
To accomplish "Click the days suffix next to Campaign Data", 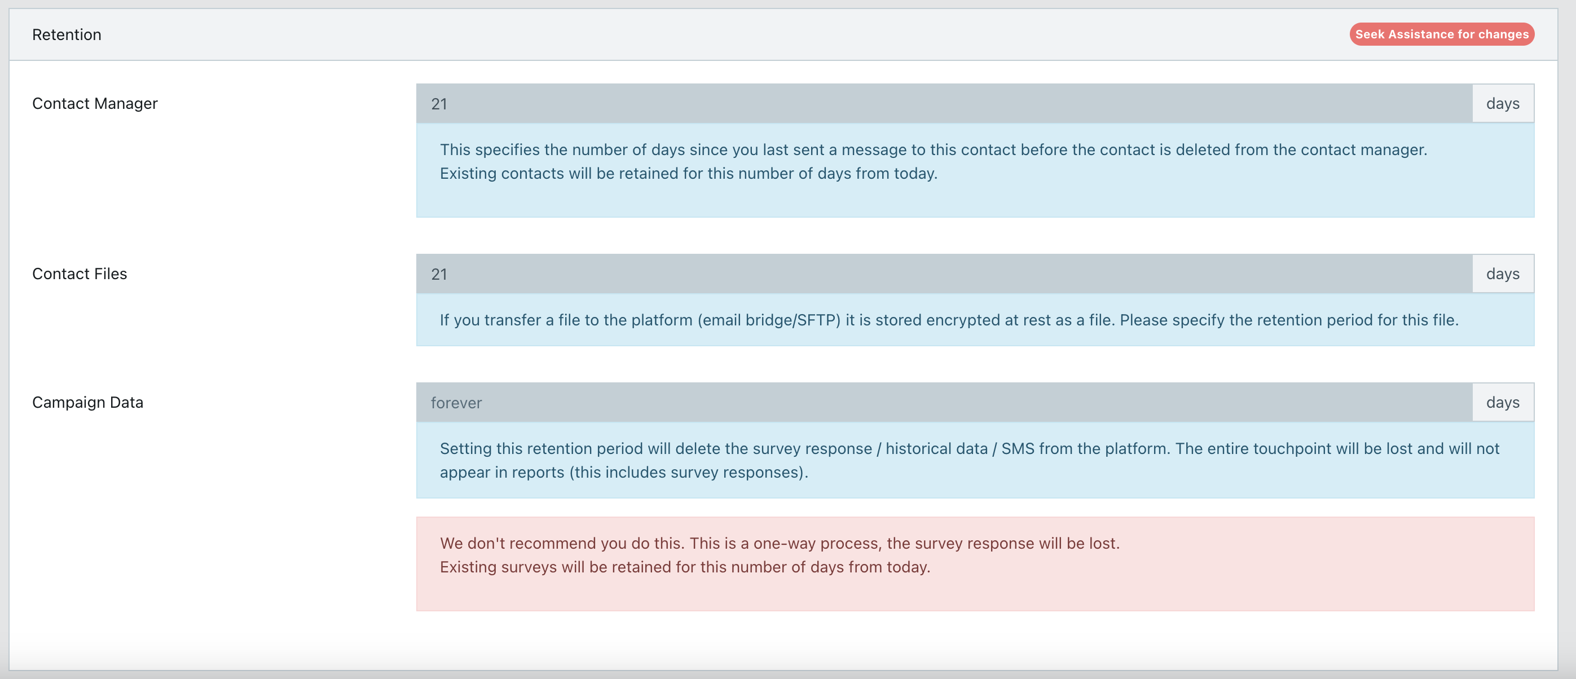I will [1503, 403].
